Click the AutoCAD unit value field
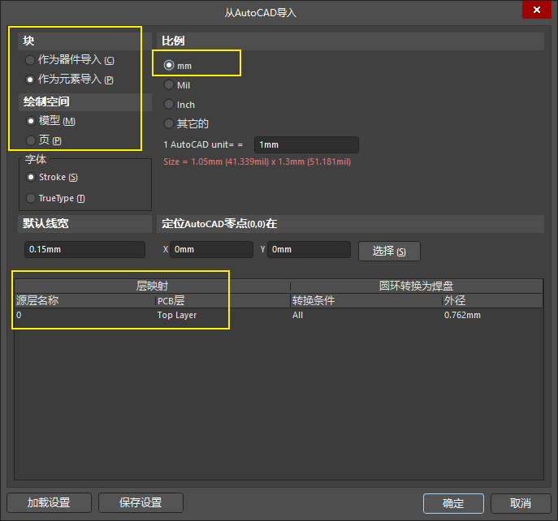The width and height of the screenshot is (558, 521). [305, 144]
